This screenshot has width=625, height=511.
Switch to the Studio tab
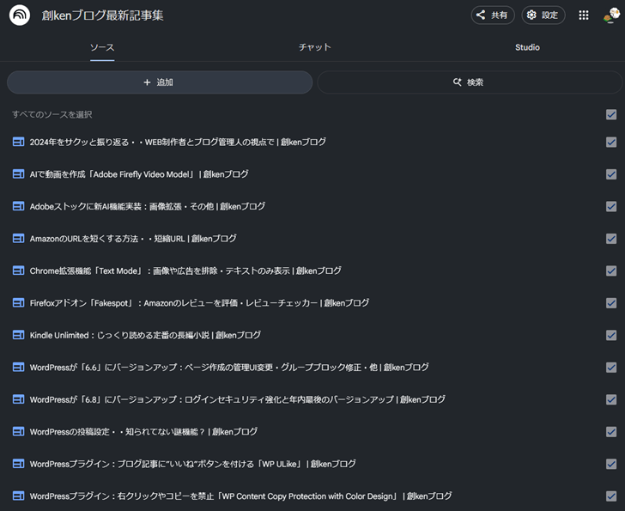click(x=527, y=47)
